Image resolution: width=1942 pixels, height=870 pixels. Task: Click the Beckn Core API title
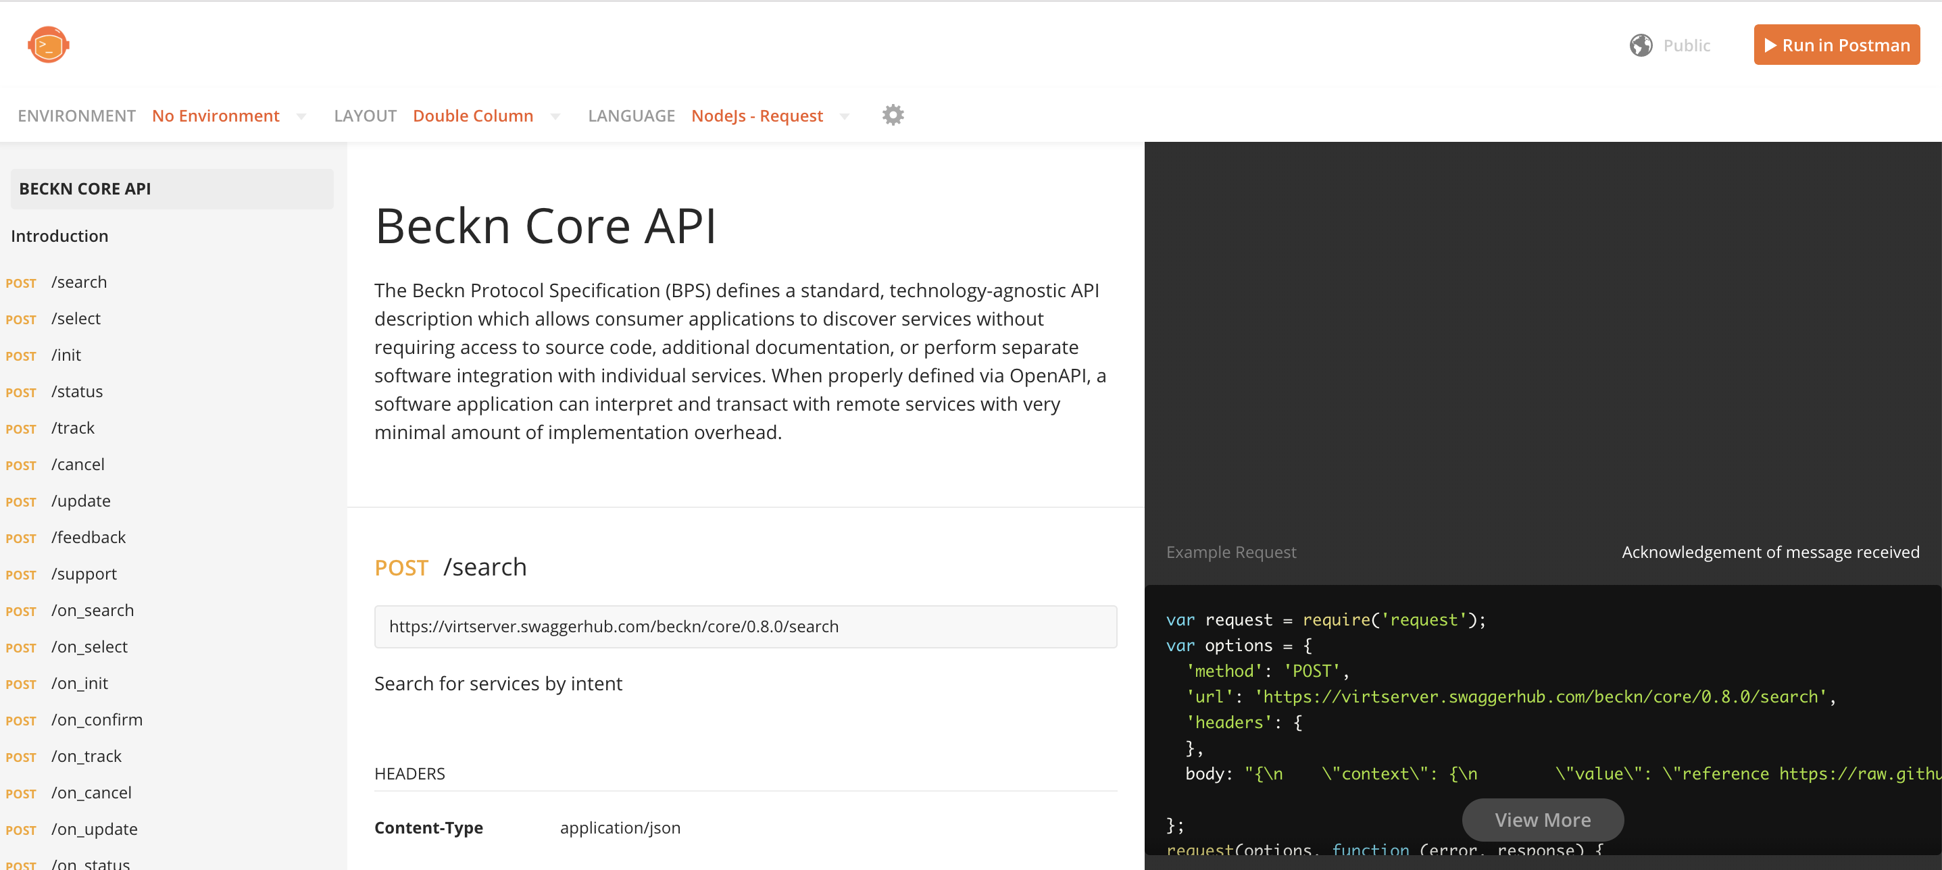(x=545, y=226)
